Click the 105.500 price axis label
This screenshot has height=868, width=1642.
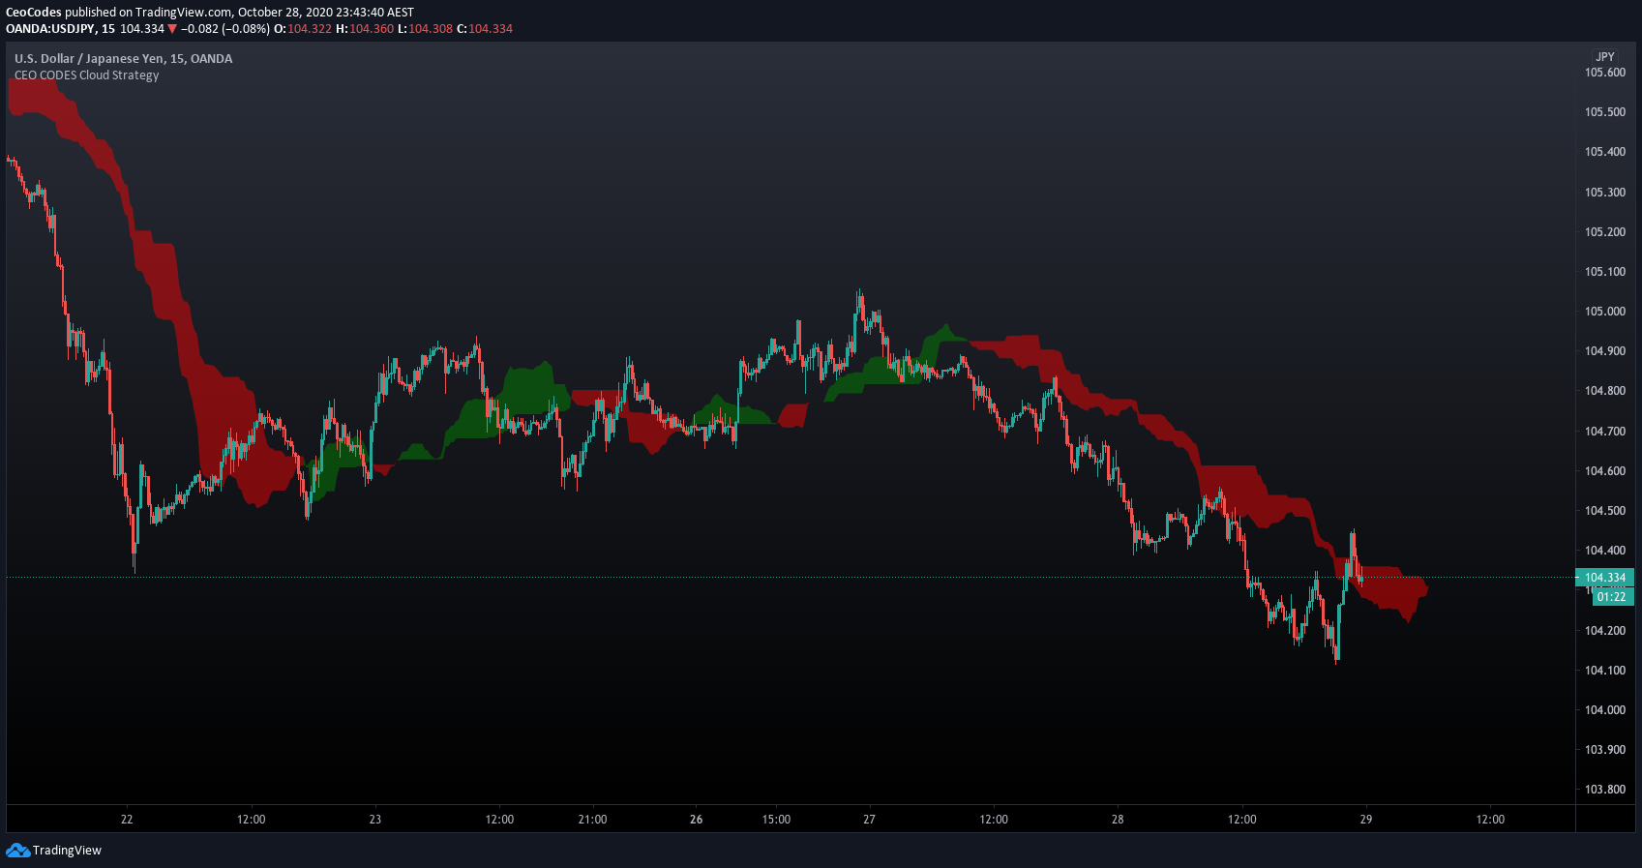pyautogui.click(x=1605, y=112)
